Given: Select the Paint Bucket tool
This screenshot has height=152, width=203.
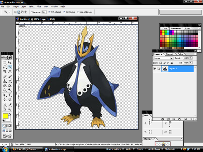Looking at the screenshot, I should pos(9,85).
